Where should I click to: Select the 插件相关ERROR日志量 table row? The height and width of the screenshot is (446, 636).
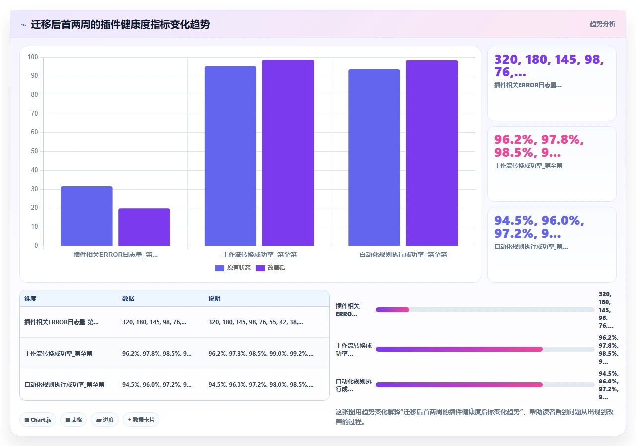(x=174, y=322)
